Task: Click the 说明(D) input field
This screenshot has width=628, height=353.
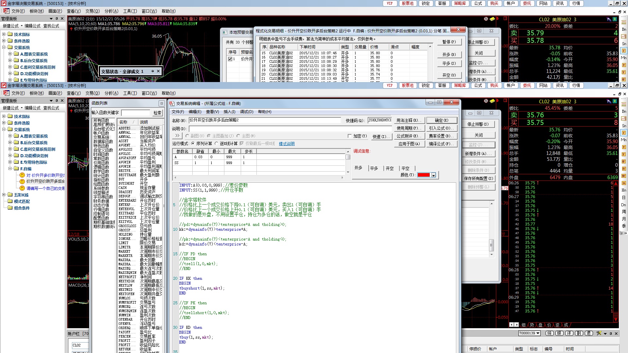Action: click(290, 129)
